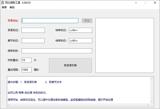Click the 重试间隔 label

pyautogui.click(x=13, y=70)
